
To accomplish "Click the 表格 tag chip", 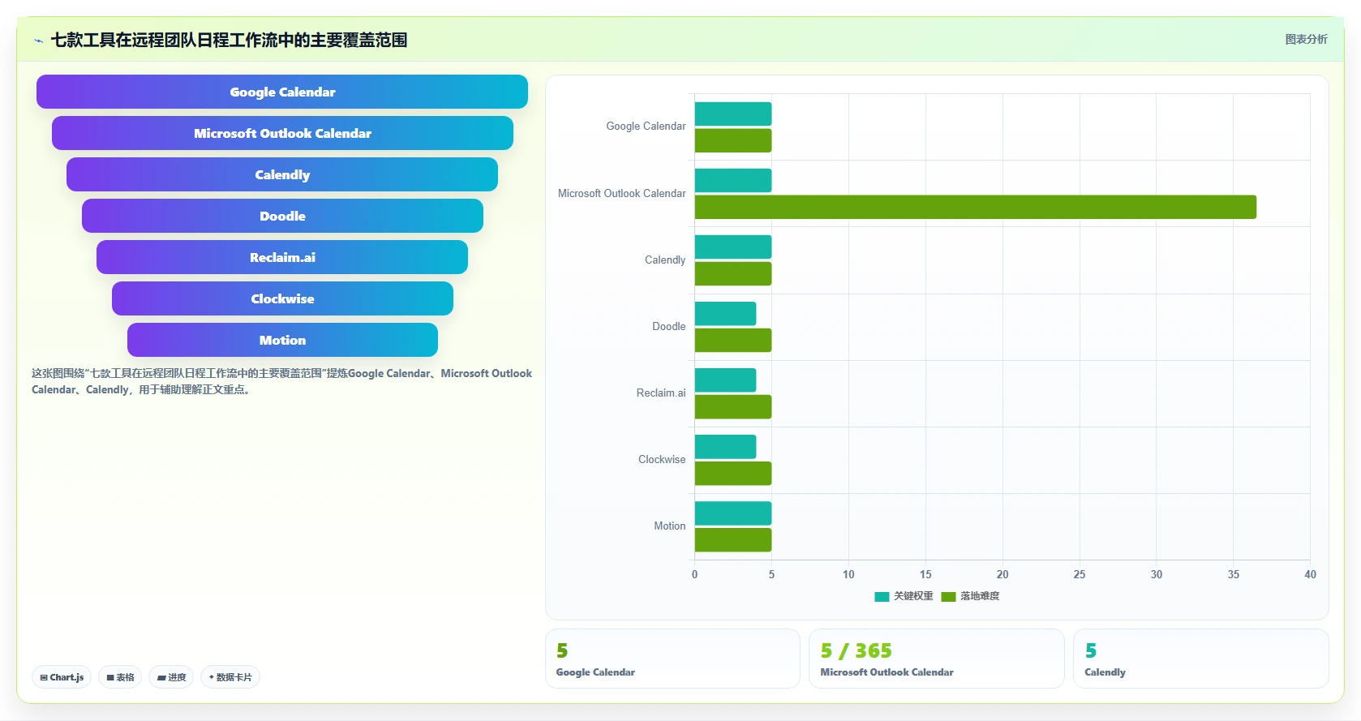I will pos(120,677).
